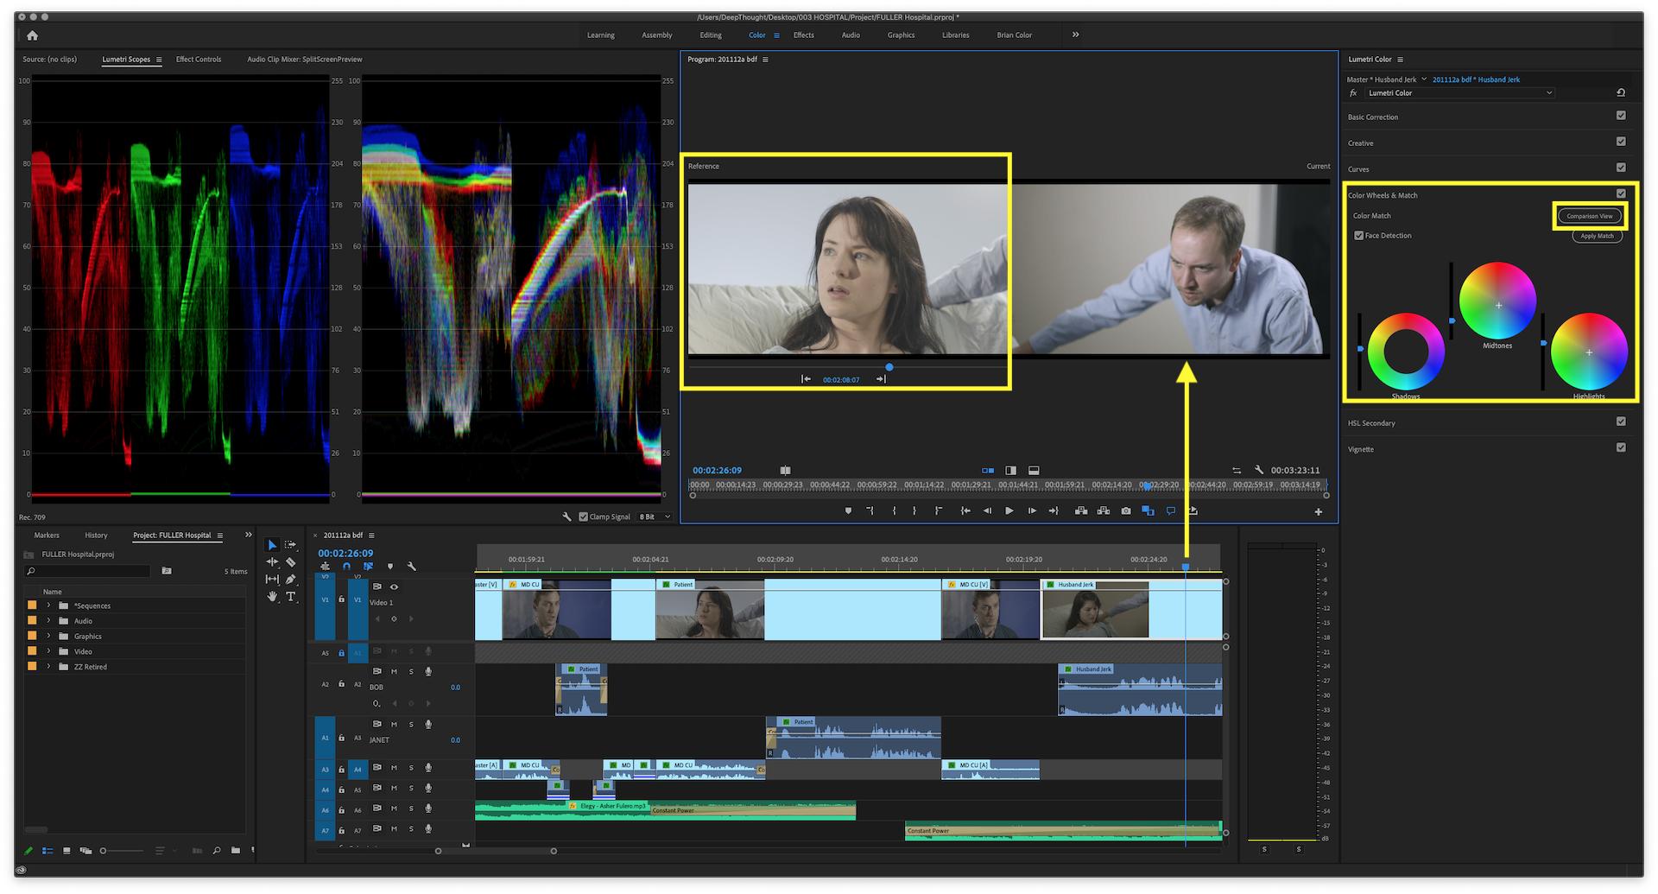Select the Ripple Edit tool
The height and width of the screenshot is (894, 1658).
(272, 561)
